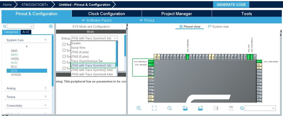Image resolution: width=283 pixels, height=116 pixels.
Task: Open the Pinout dropdown menu
Action: pyautogui.click(x=147, y=20)
